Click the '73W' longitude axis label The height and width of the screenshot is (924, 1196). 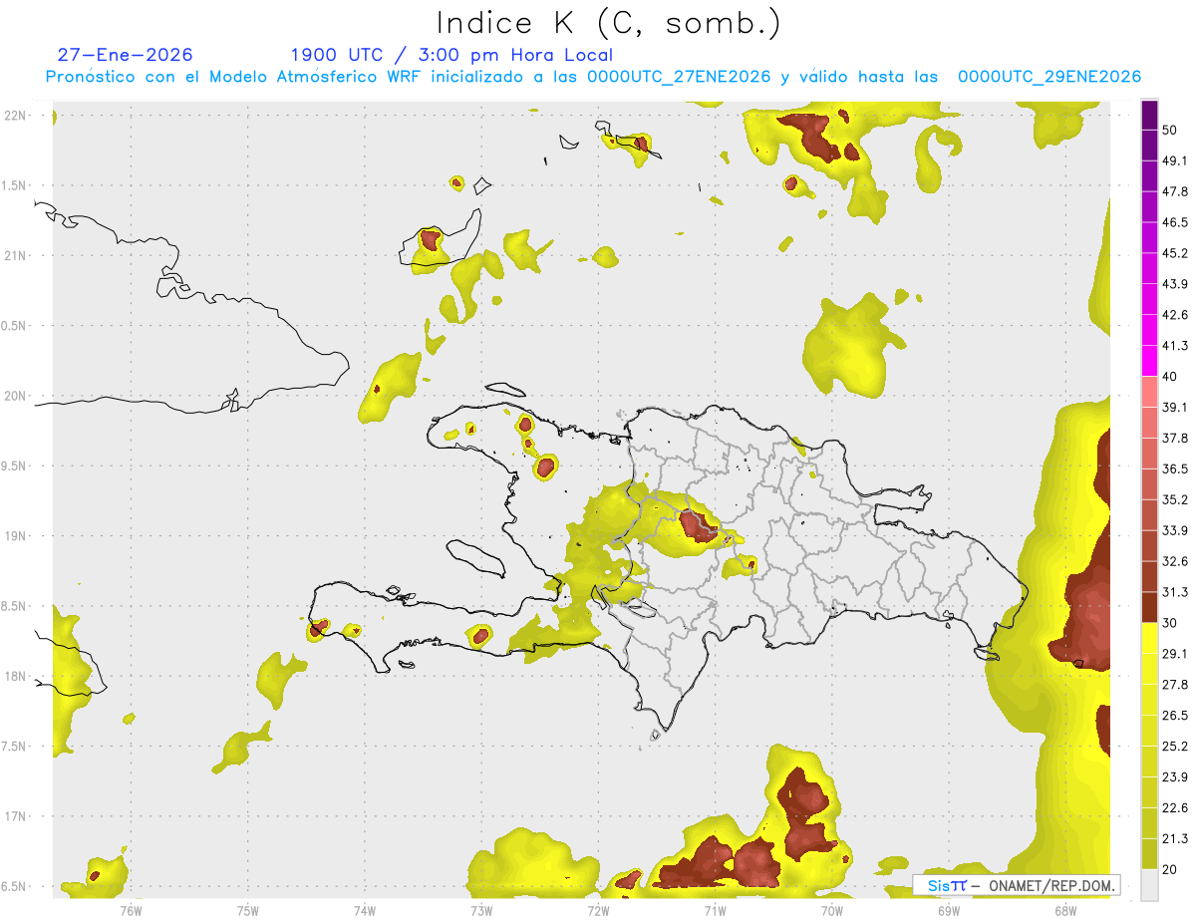click(x=480, y=909)
